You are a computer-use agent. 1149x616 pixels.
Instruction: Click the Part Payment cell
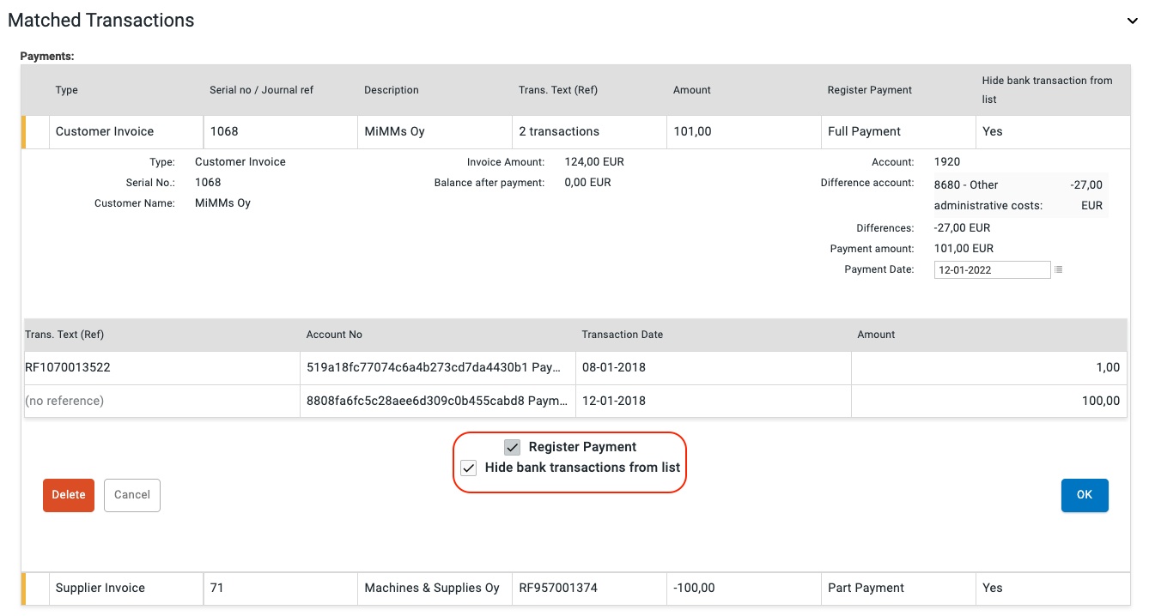[x=898, y=589]
